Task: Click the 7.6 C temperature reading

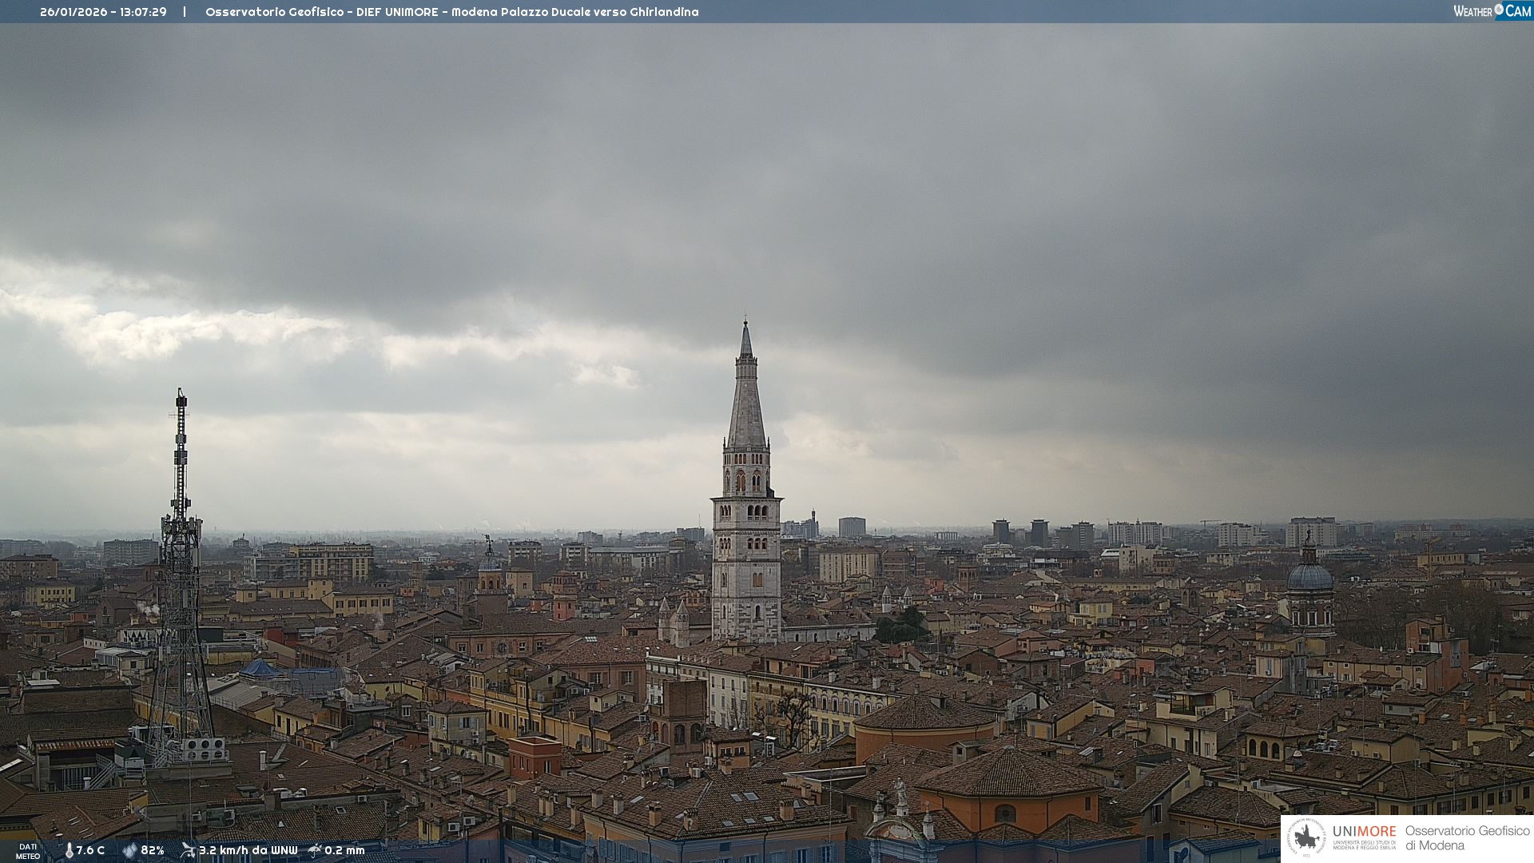Action: click(90, 850)
